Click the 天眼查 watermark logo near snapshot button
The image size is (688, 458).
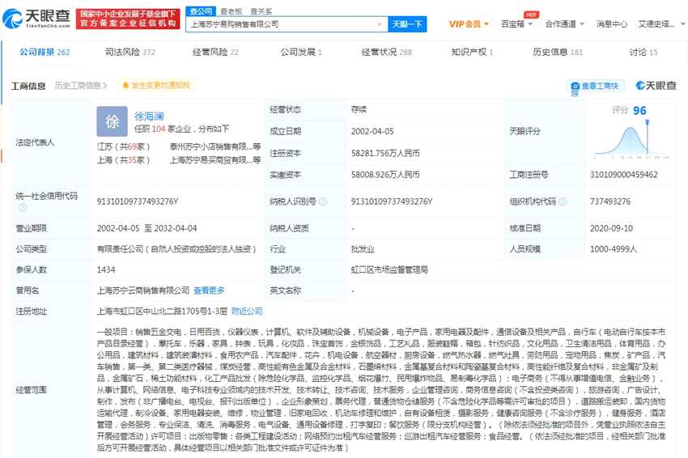coord(656,86)
